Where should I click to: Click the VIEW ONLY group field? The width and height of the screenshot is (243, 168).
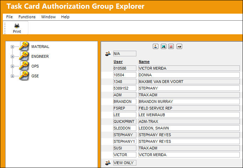pyautogui.click(x=125, y=163)
